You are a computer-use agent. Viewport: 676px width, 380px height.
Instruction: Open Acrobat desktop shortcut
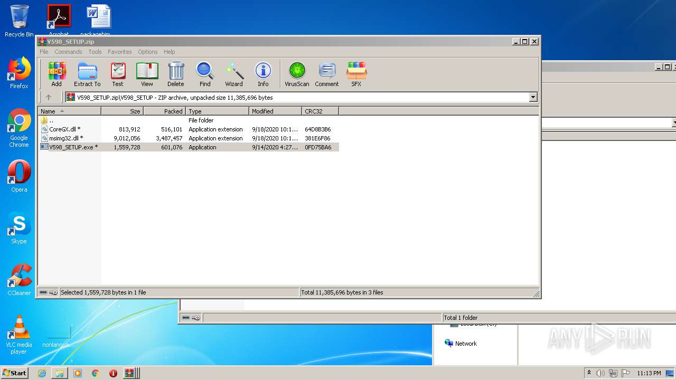click(x=59, y=20)
